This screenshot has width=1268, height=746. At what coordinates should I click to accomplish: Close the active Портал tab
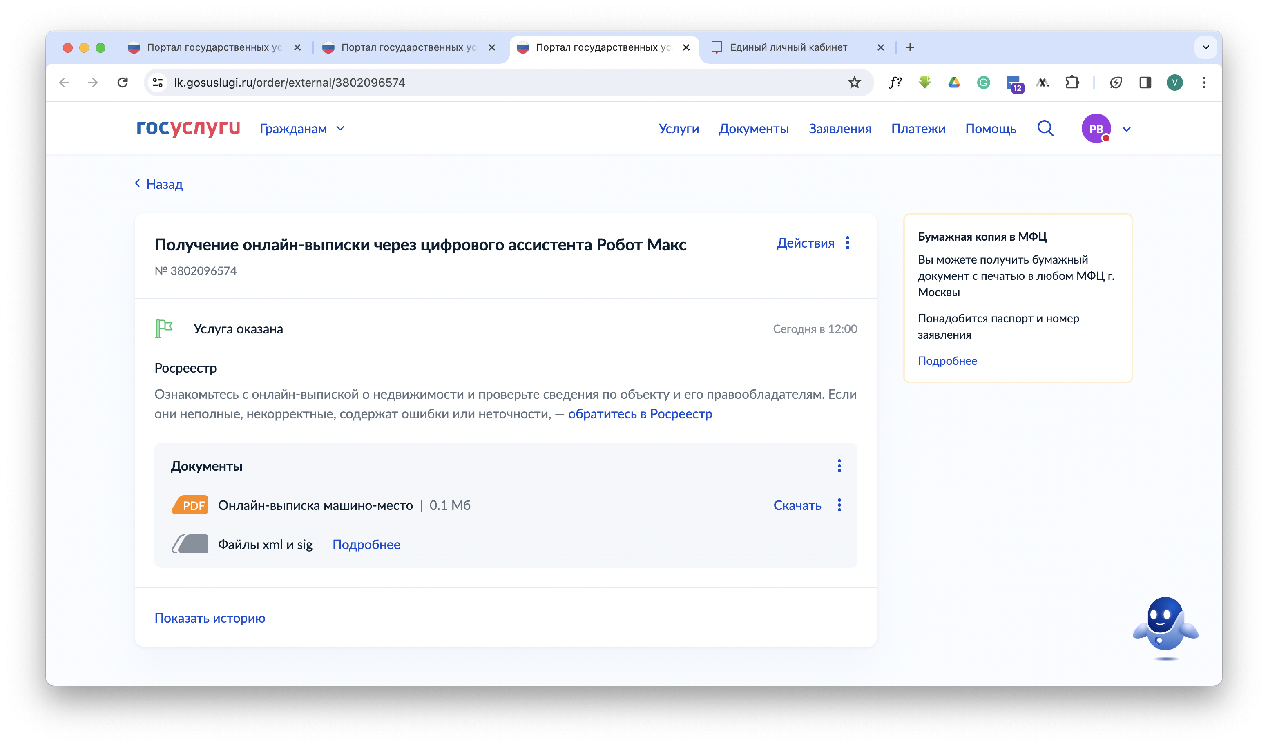tap(686, 47)
